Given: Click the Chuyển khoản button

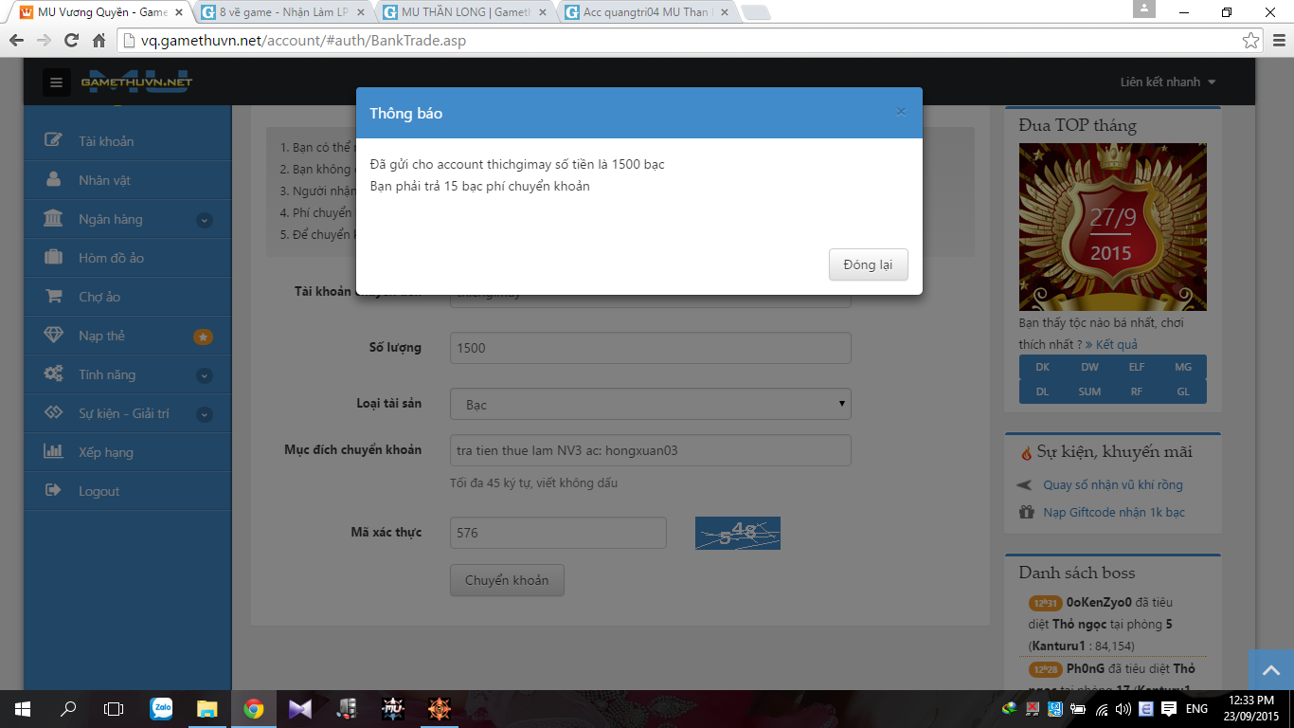Looking at the screenshot, I should click(507, 580).
